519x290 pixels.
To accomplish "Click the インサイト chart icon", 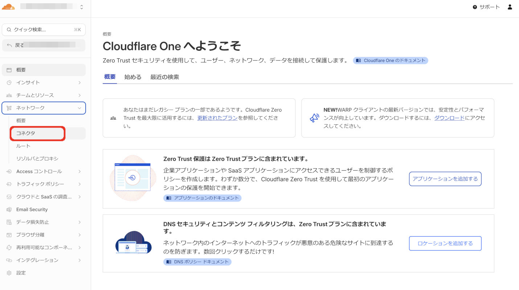I will pyautogui.click(x=9, y=83).
